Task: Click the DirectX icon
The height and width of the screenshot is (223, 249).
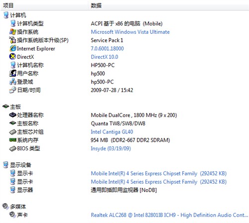Action: tap(12, 57)
